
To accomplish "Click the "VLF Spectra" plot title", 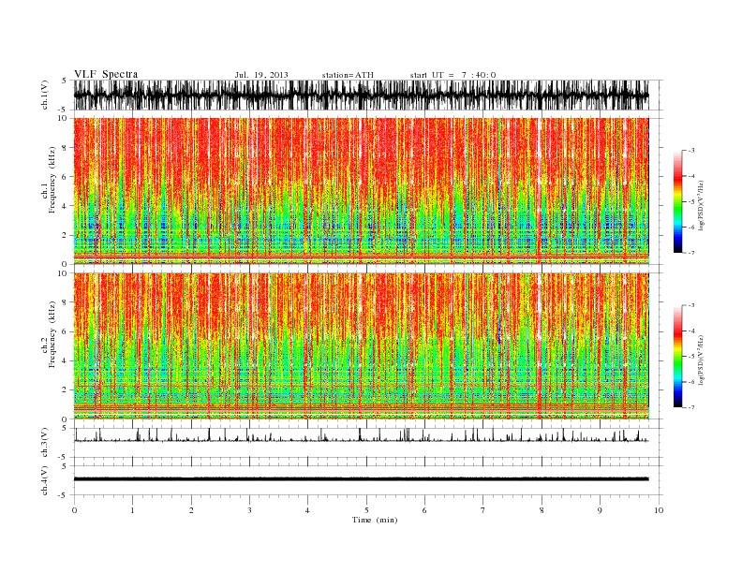I will tap(106, 74).
